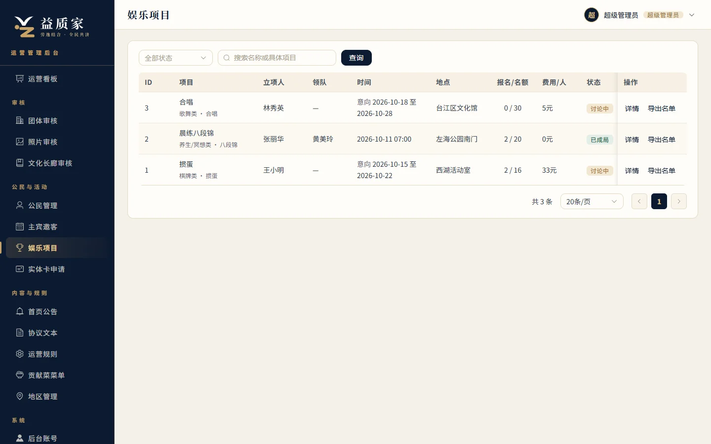Click the 运营规则 gear icon
711x444 pixels.
[x=20, y=354]
